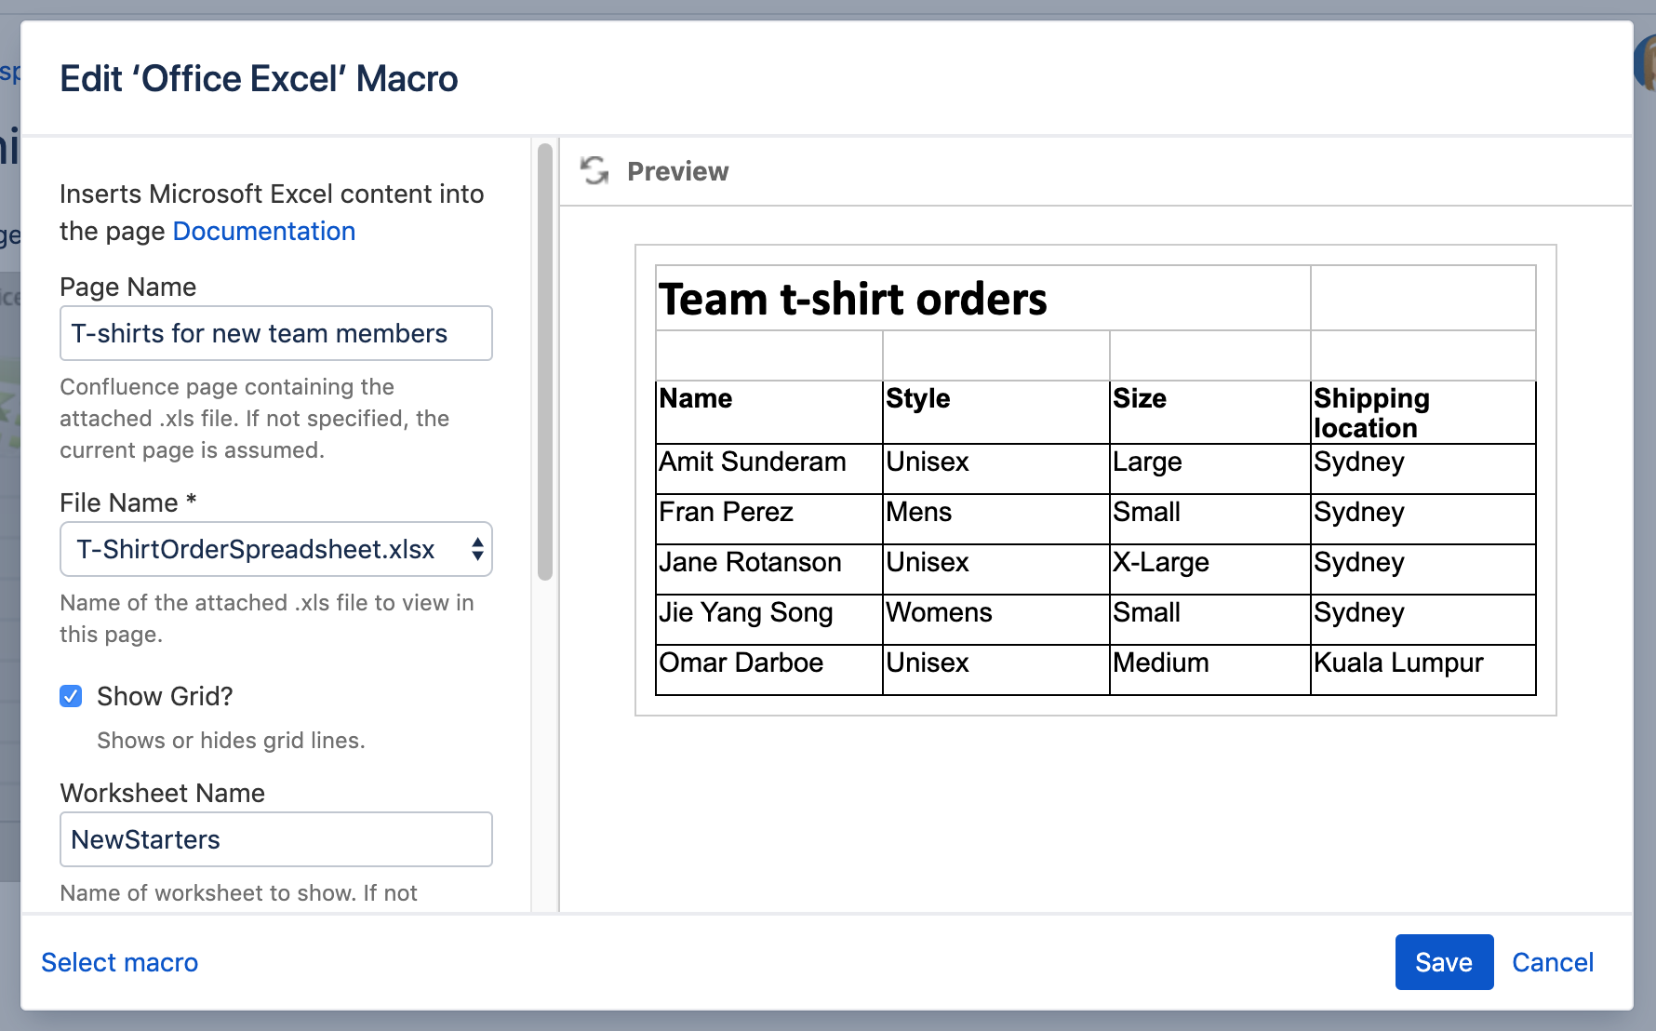Viewport: 1656px width, 1031px height.
Task: Click the refresh preview icon
Action: click(x=594, y=171)
